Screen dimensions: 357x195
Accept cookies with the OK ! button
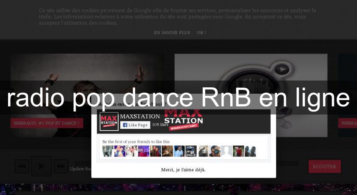click(201, 32)
